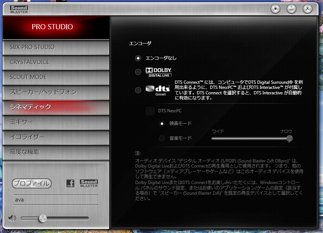Screen dimensions: 323x233
Task: Open the SBX PRO STUDIO menu
Action: coord(56,47)
